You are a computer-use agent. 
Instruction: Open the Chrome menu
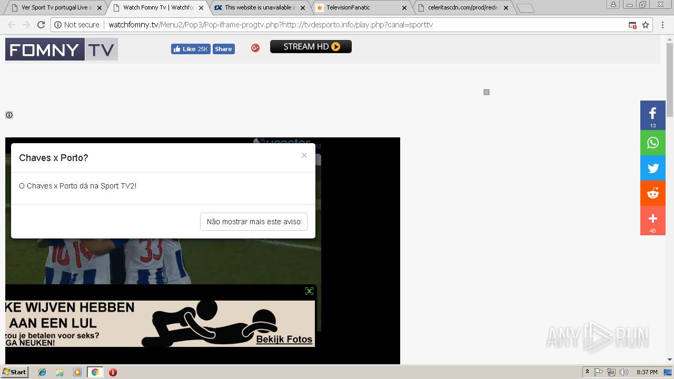[663, 25]
